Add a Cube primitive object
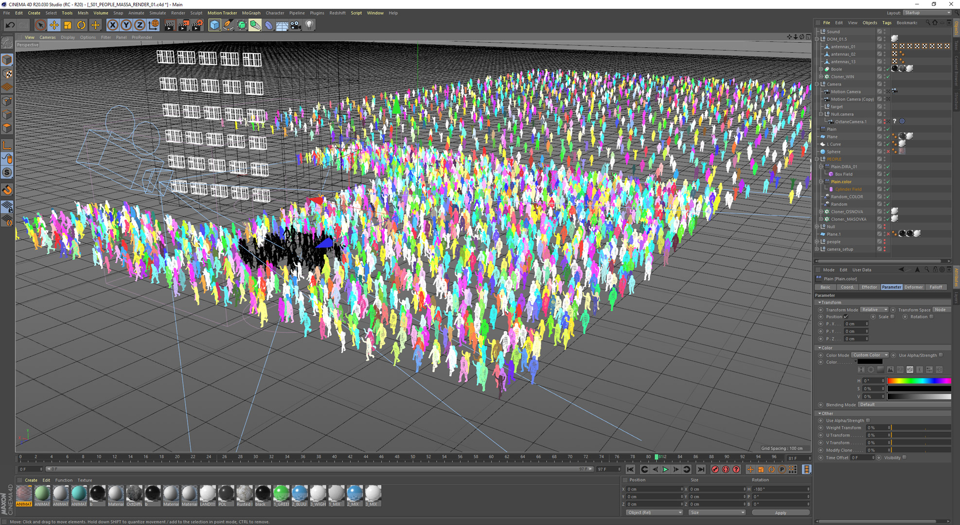 pos(214,25)
